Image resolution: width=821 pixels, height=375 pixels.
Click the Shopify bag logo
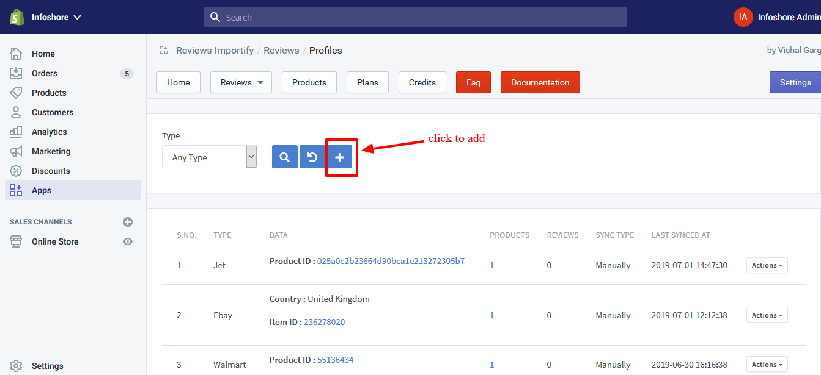17,17
